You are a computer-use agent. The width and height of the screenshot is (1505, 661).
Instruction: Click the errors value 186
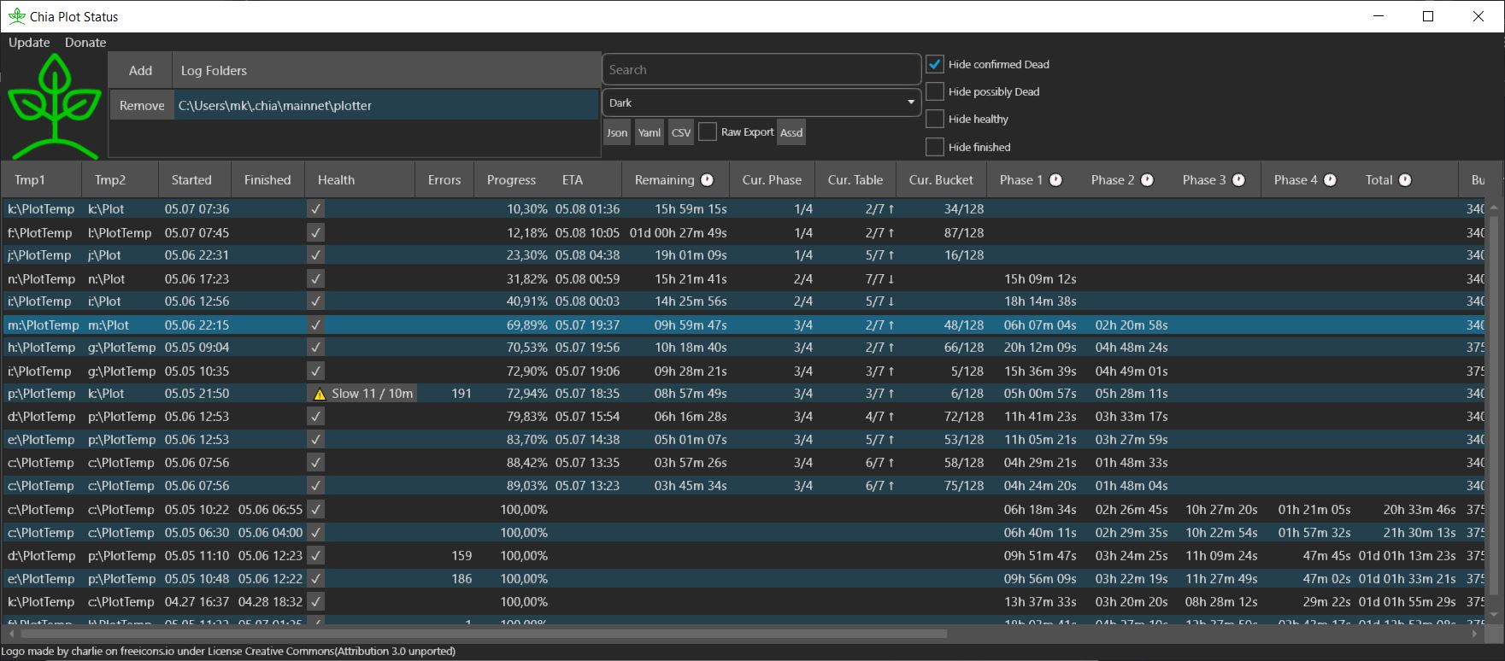[461, 579]
